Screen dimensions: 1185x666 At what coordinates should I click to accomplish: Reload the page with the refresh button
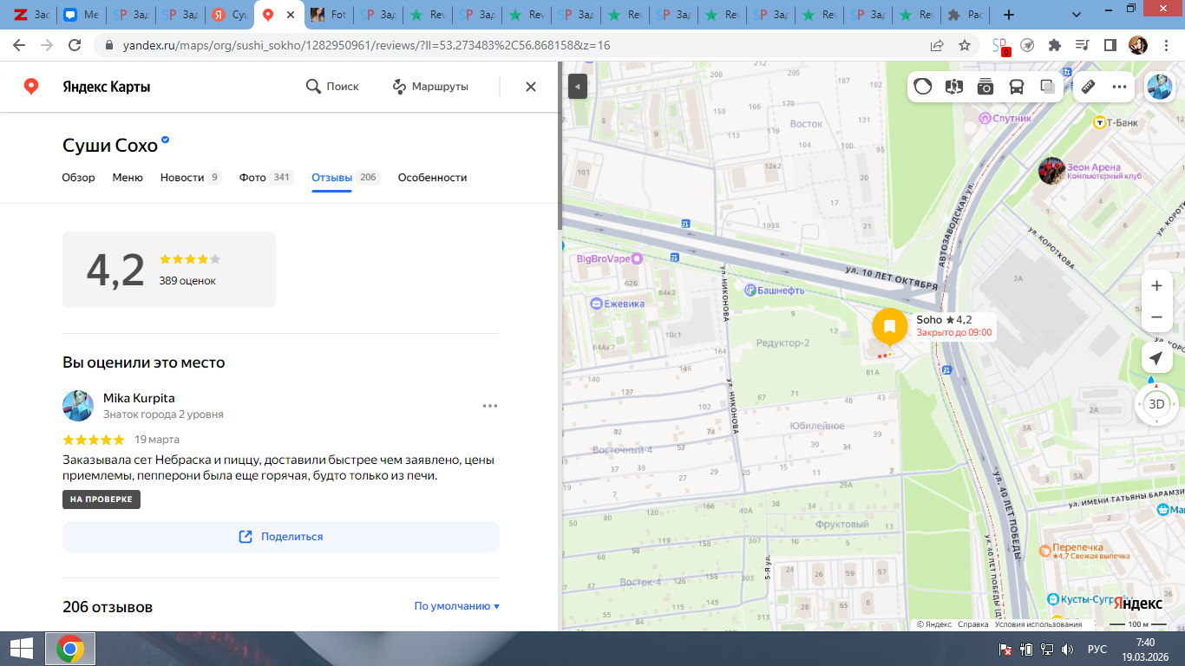coord(75,45)
